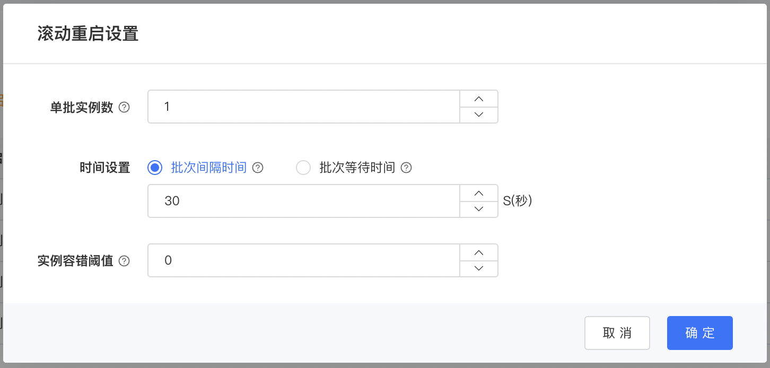
Task: Click the 批次间隔时间 label text
Action: [x=208, y=168]
